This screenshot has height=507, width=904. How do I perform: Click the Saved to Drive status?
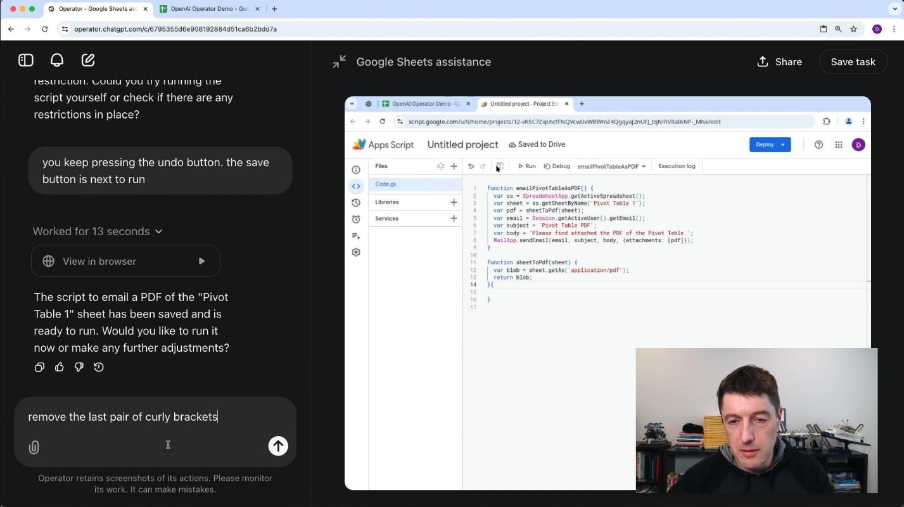coord(537,144)
